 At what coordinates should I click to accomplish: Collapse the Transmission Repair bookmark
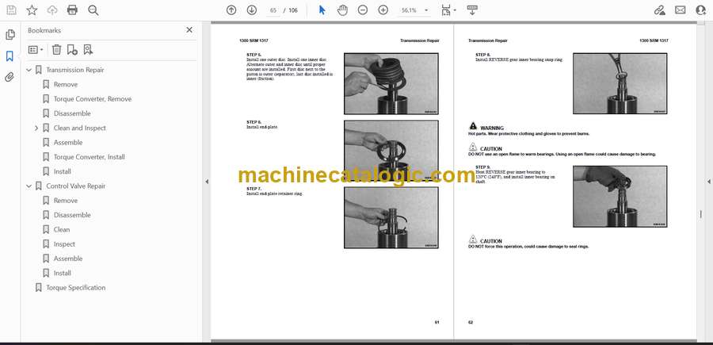pos(29,70)
